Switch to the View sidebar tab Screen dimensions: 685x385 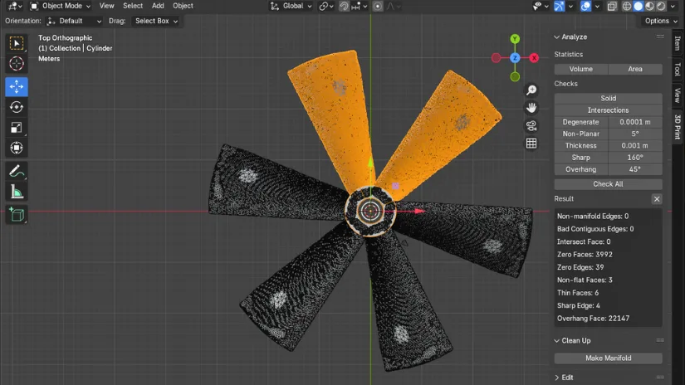[678, 95]
